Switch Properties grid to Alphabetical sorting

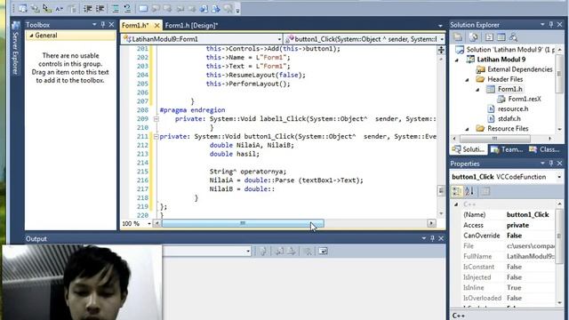[469, 191]
